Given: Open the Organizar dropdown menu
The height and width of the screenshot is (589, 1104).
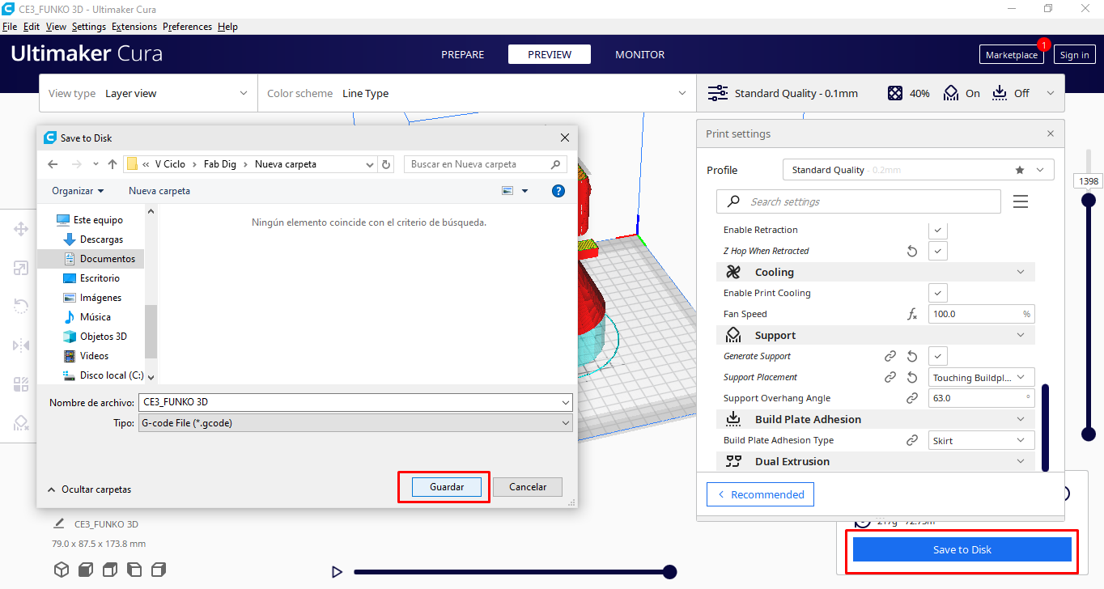Looking at the screenshot, I should tap(78, 191).
